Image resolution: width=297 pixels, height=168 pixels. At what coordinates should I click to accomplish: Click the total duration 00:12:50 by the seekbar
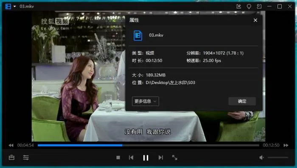click(271, 145)
